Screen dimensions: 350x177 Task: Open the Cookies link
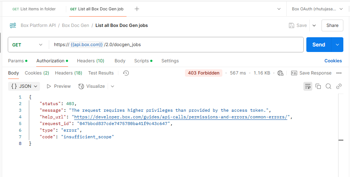(x=333, y=61)
